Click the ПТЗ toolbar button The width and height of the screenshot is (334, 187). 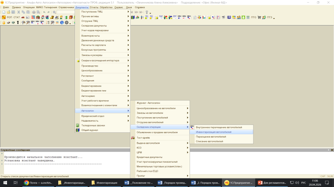click(x=269, y=17)
